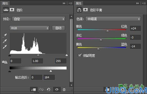This screenshot has width=147, height=94.
Task: Pick the gray point eyedropper
Action: [x=5, y=41]
